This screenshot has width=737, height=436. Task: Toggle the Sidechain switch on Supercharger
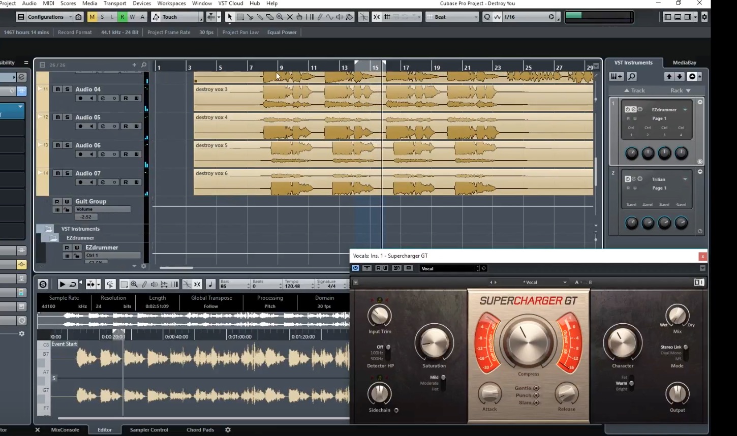pos(396,410)
